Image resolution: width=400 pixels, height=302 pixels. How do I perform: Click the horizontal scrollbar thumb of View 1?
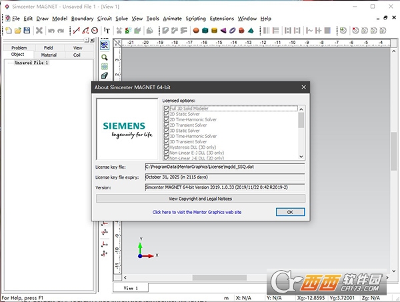point(219,277)
